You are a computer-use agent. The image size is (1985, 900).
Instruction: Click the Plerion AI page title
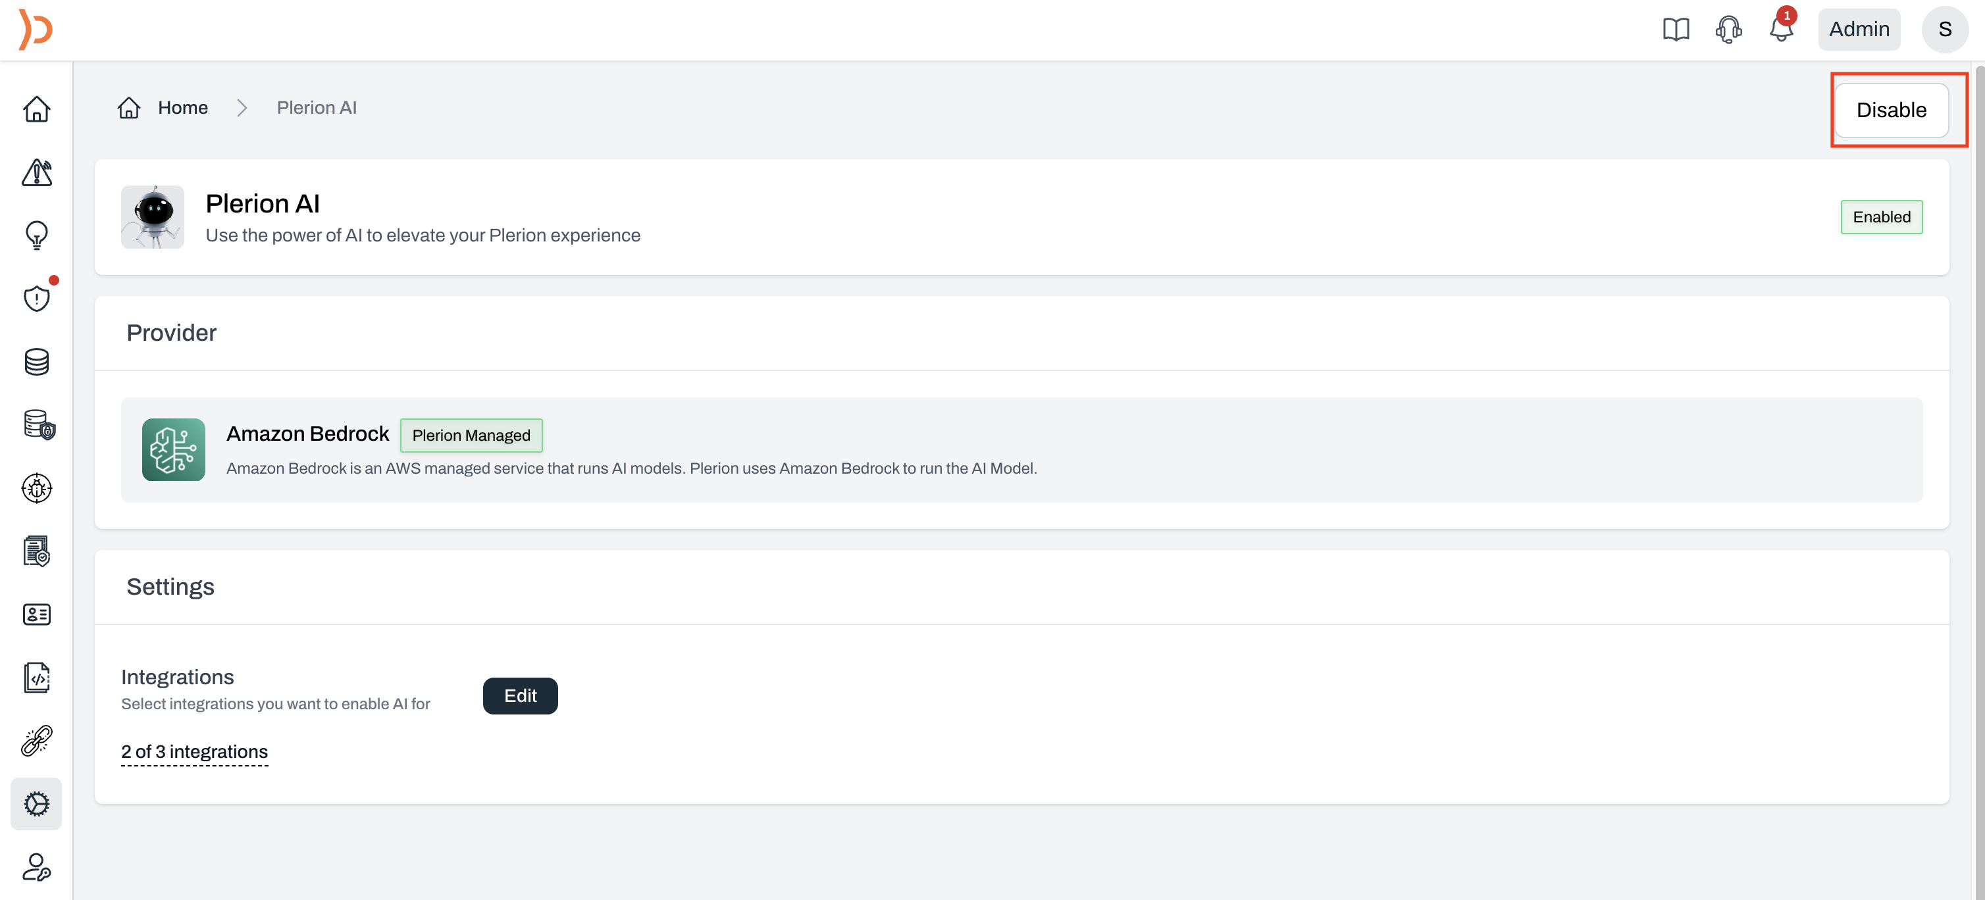(x=262, y=204)
